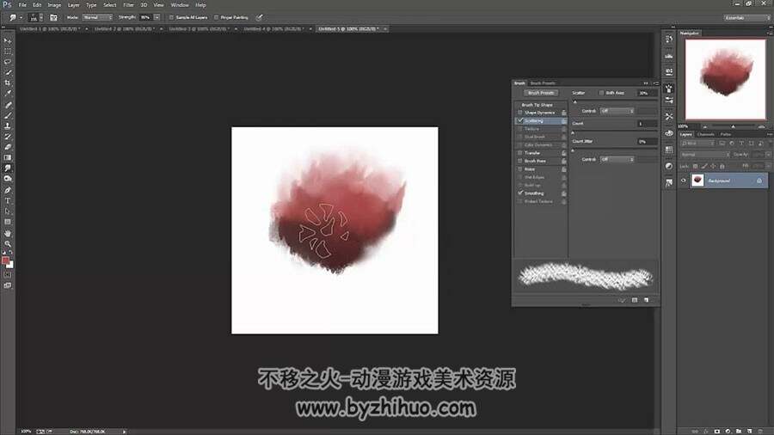
Task: Click the Navigator preview thumbnail
Action: point(726,79)
